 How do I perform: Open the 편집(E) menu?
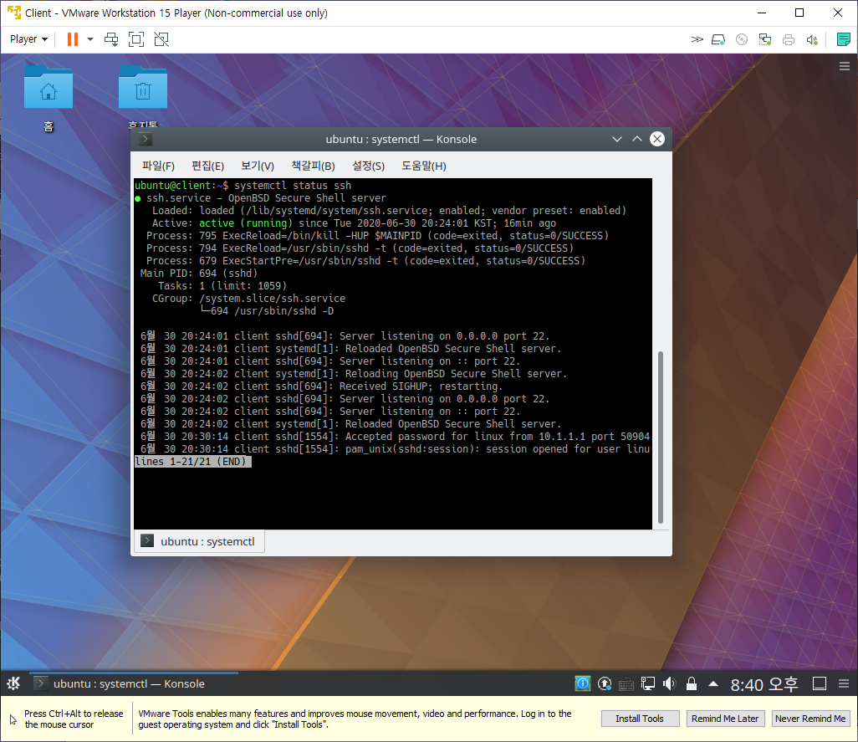point(207,166)
